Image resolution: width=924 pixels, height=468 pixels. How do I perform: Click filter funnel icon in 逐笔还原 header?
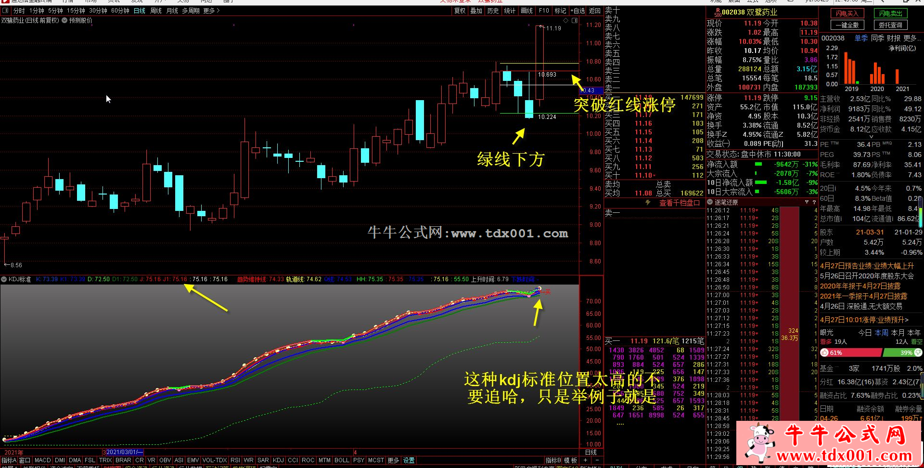point(807,202)
